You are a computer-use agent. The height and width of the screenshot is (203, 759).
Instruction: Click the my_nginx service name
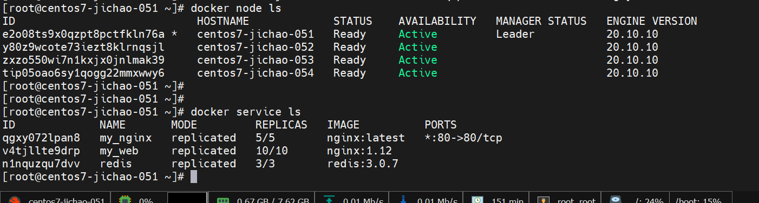click(x=126, y=138)
